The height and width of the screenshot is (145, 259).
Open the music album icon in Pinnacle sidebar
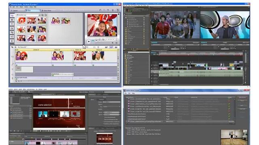click(x=12, y=41)
